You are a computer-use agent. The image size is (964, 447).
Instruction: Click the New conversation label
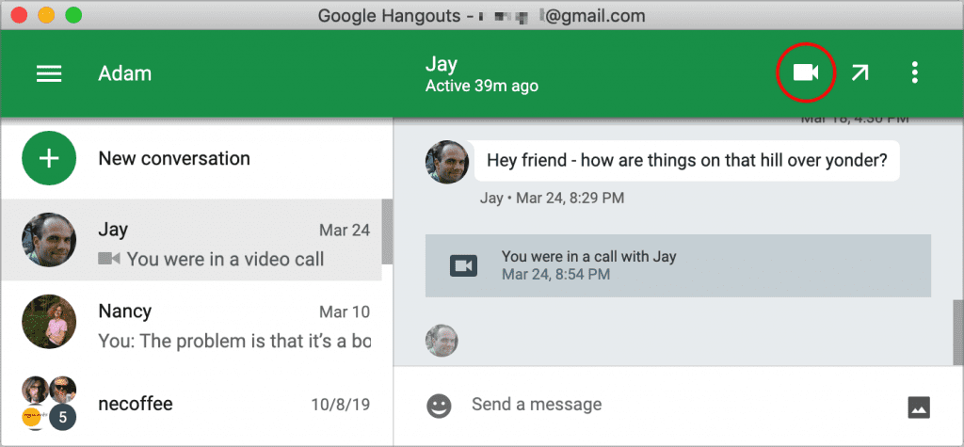point(174,158)
